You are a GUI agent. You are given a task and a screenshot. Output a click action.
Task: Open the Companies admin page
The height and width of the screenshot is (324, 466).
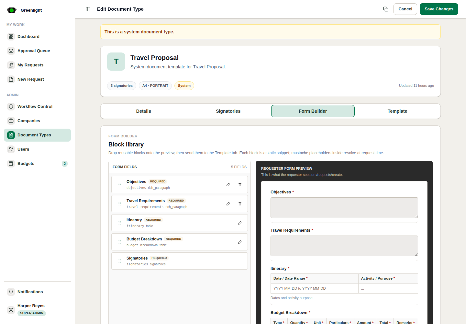pyautogui.click(x=37, y=121)
